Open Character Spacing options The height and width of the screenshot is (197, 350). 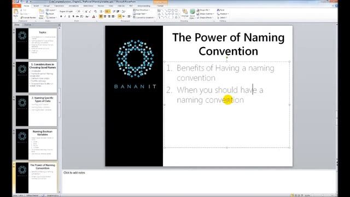click(x=82, y=16)
